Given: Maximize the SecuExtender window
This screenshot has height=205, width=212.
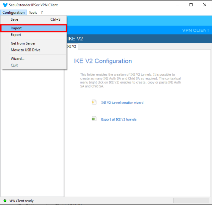Looking at the screenshot, I should (x=191, y=5).
